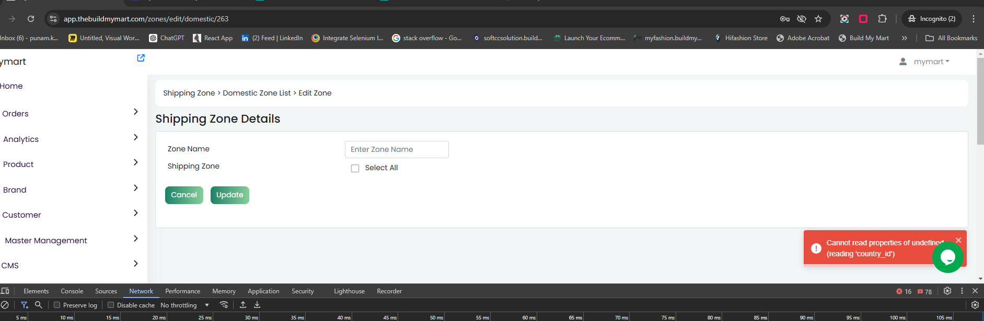Click the password key icon in the address bar
The image size is (984, 321).
(x=784, y=19)
